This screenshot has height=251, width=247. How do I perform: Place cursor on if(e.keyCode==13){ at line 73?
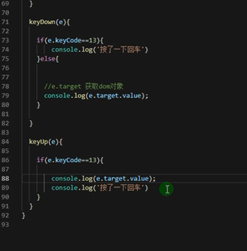[70, 40]
